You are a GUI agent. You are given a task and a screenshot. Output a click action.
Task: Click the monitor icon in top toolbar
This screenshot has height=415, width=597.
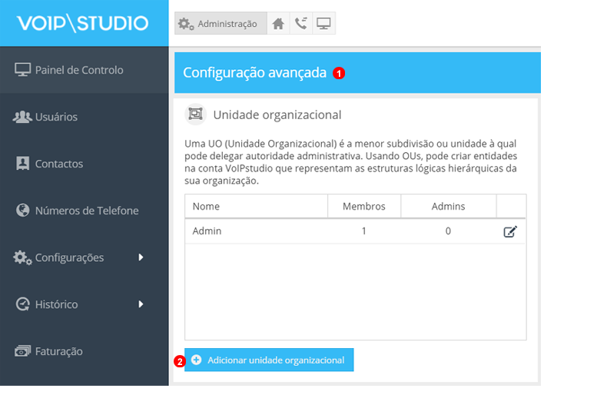click(x=323, y=24)
